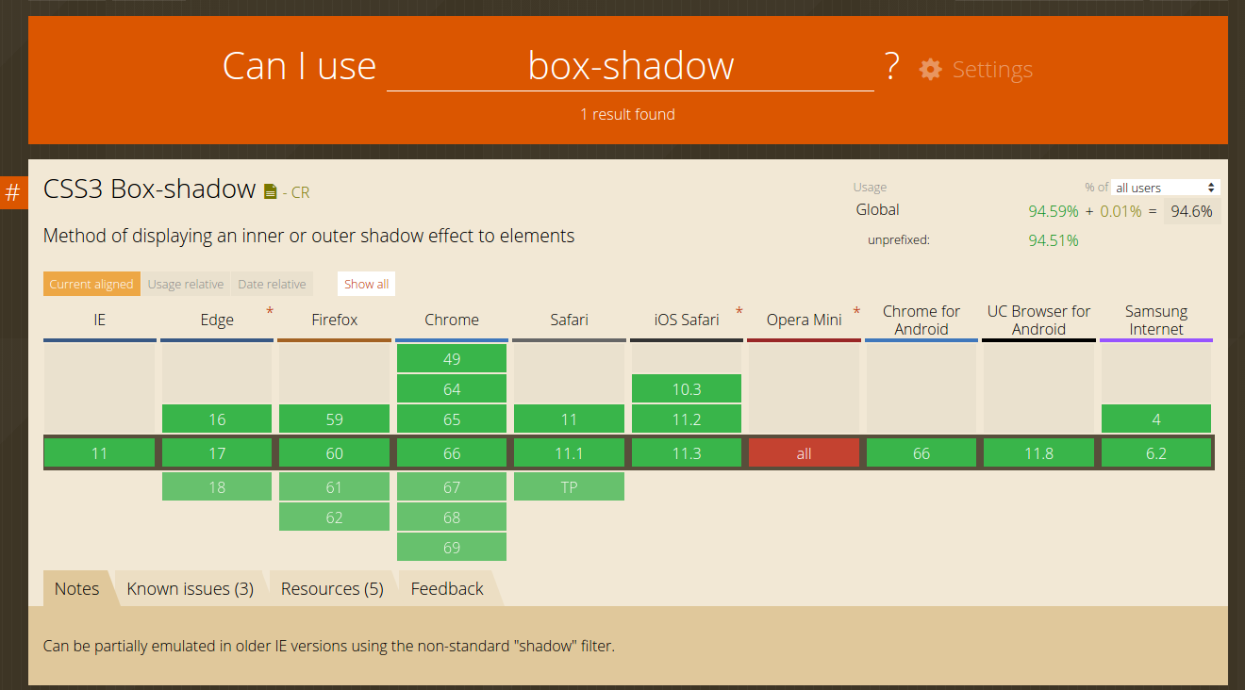The height and width of the screenshot is (690, 1245).
Task: Select the Samsung Internet 6.2 cell
Action: pyautogui.click(x=1156, y=453)
